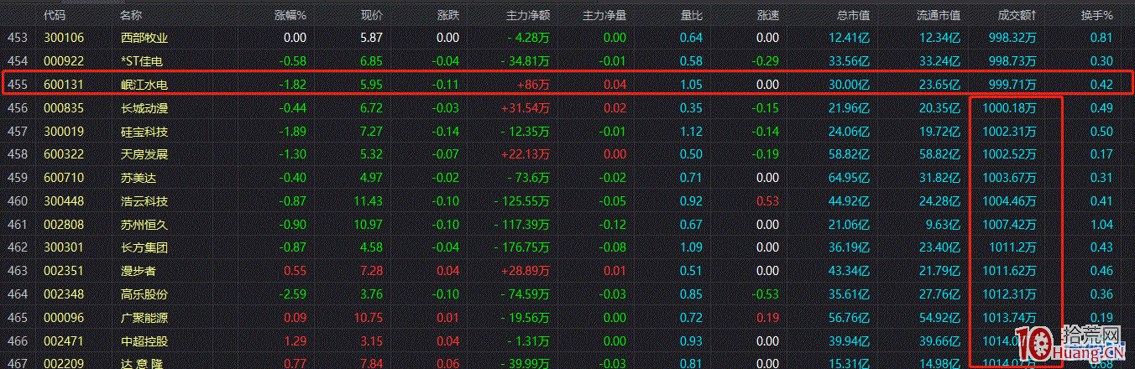This screenshot has height=369, width=1135.
Task: Click row number 460
Action: (17, 201)
